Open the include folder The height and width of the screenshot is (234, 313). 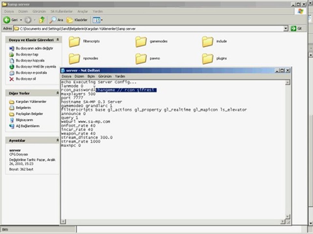coord(215,41)
